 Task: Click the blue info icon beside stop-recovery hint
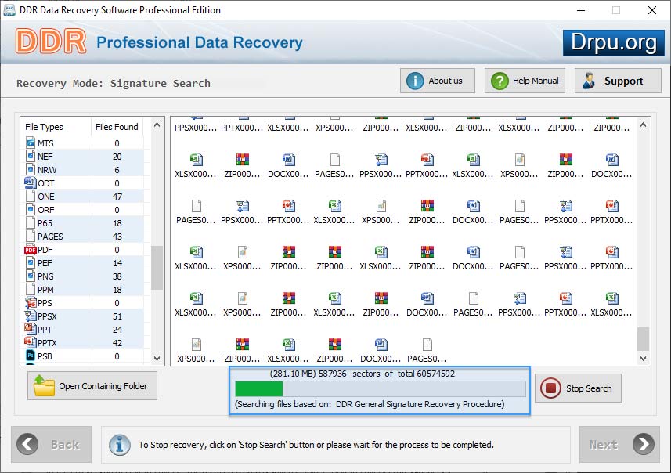(119, 445)
